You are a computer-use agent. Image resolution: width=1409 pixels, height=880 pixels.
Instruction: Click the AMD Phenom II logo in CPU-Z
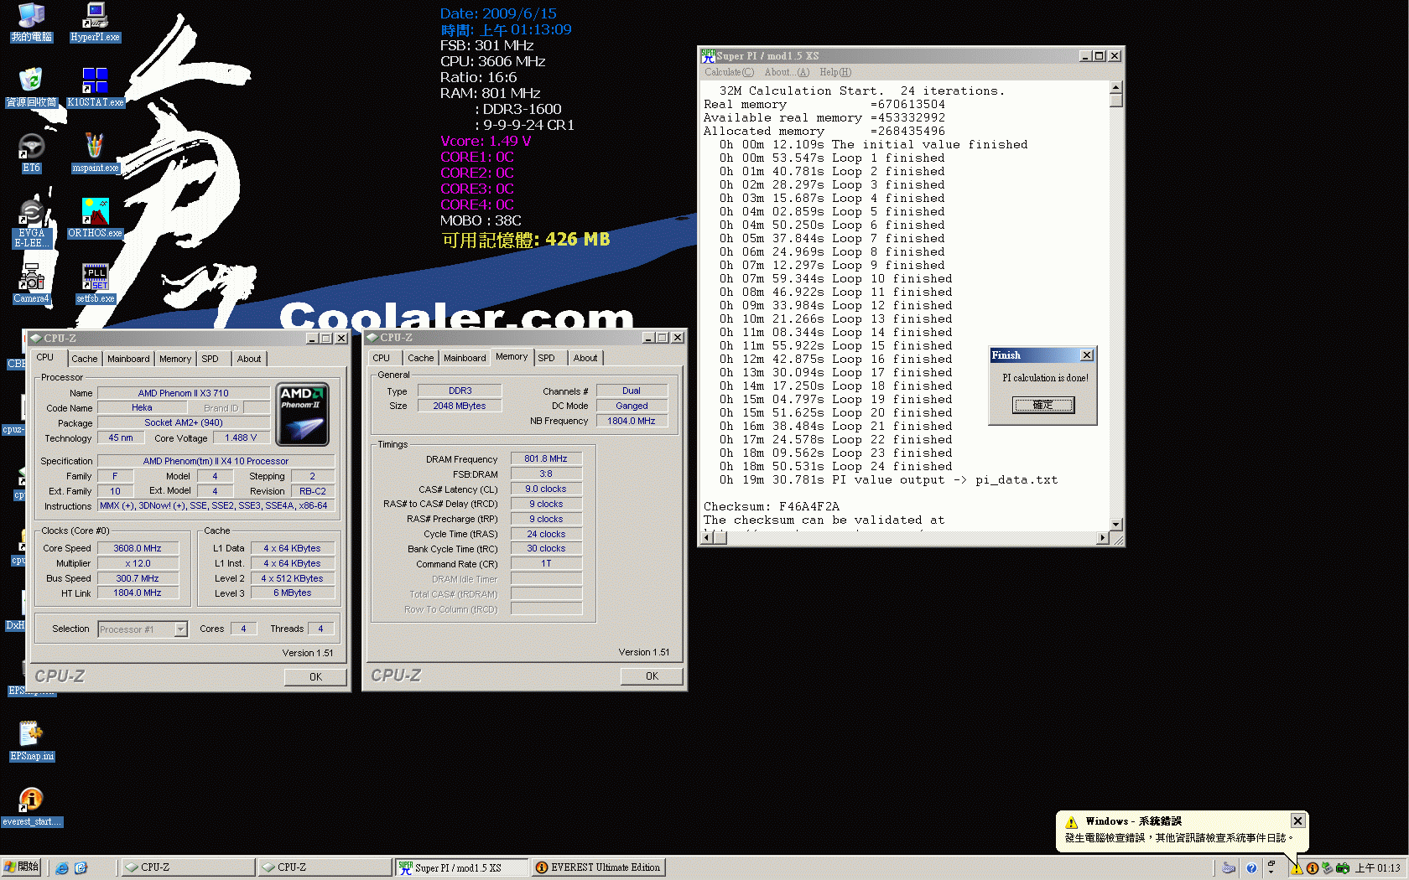click(302, 414)
